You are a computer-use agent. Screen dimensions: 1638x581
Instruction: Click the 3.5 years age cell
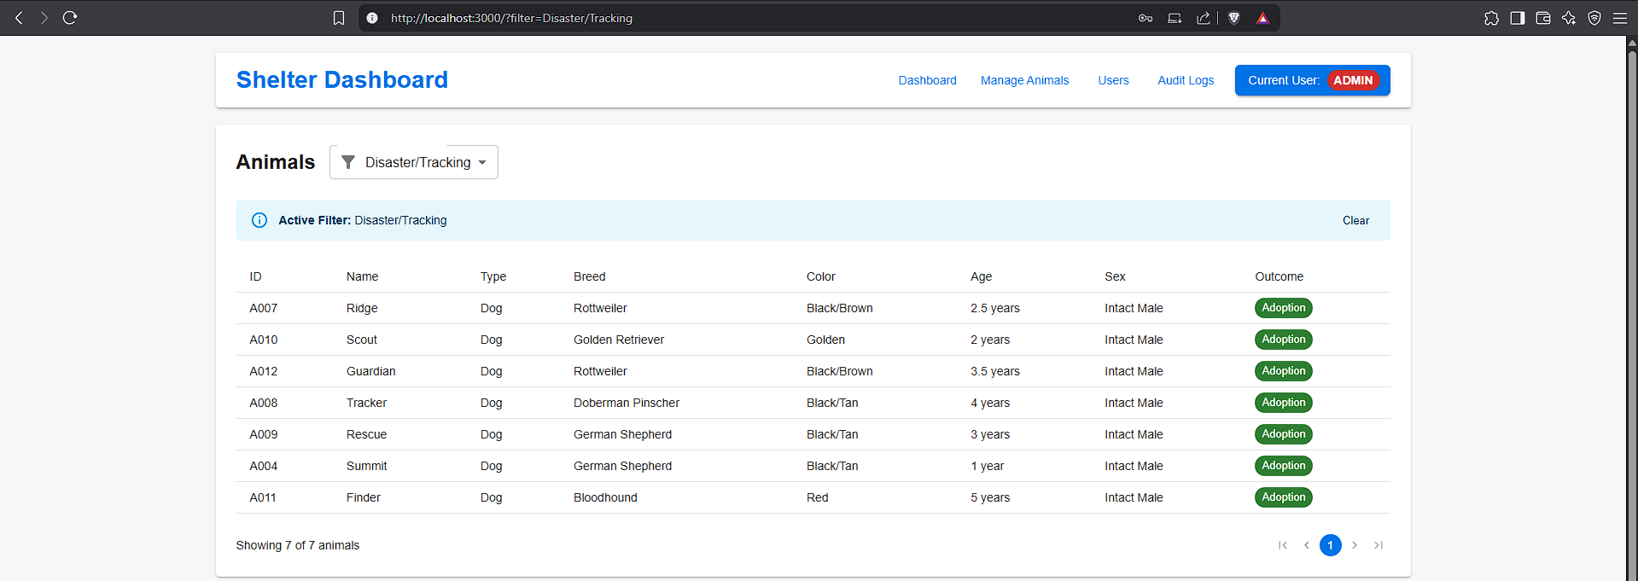point(994,371)
